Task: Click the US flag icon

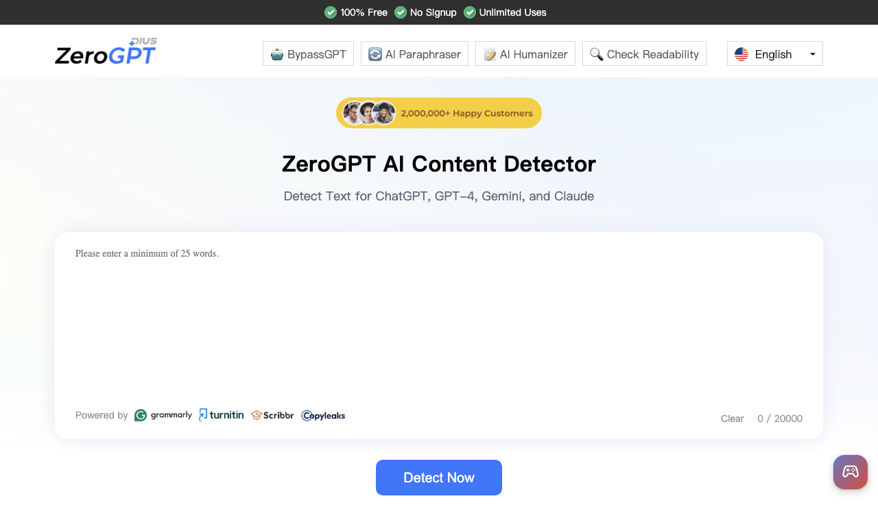Action: (x=741, y=54)
